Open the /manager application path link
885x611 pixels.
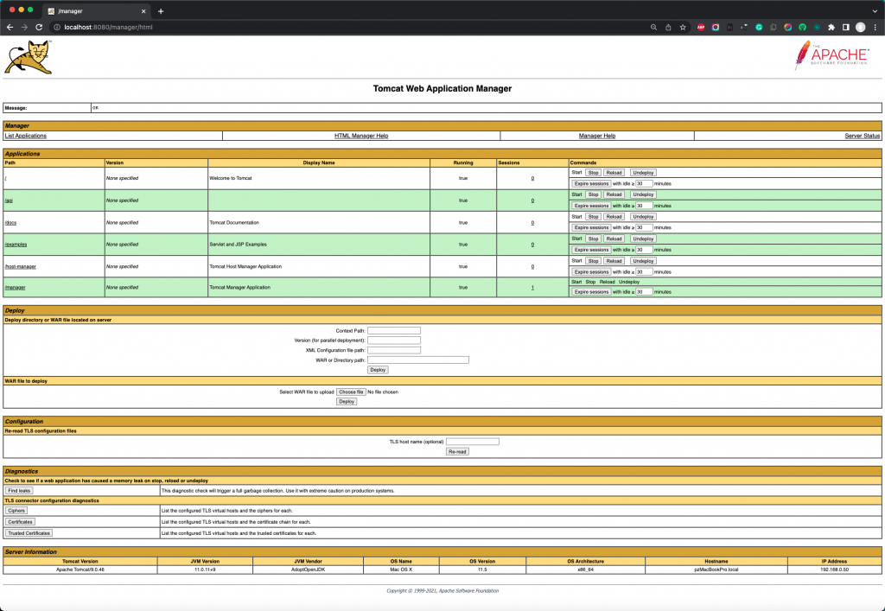tap(16, 288)
